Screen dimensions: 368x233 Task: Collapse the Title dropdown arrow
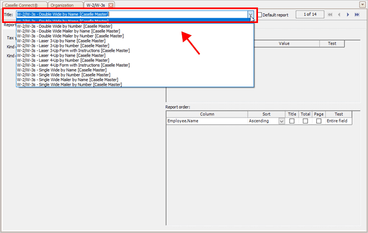click(x=250, y=14)
